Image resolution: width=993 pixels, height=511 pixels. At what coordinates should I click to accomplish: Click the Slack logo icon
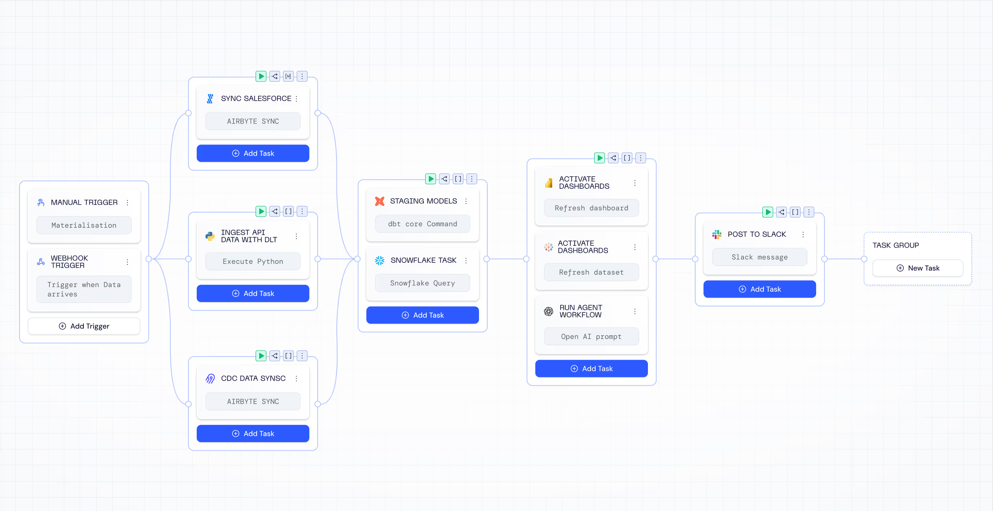pos(717,234)
